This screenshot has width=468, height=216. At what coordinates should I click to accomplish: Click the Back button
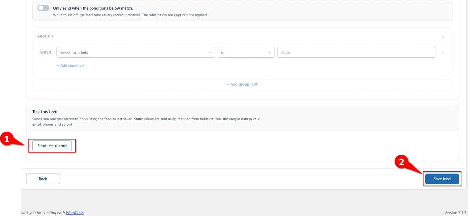(43, 179)
